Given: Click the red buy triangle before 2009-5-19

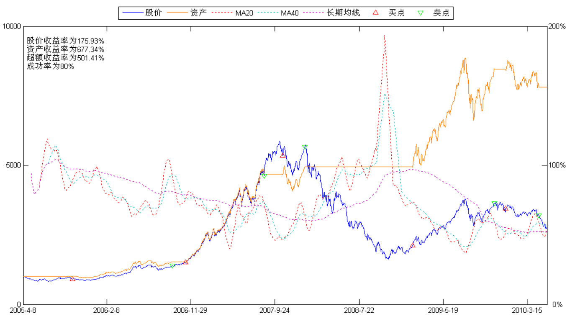Looking at the screenshot, I should coord(412,245).
